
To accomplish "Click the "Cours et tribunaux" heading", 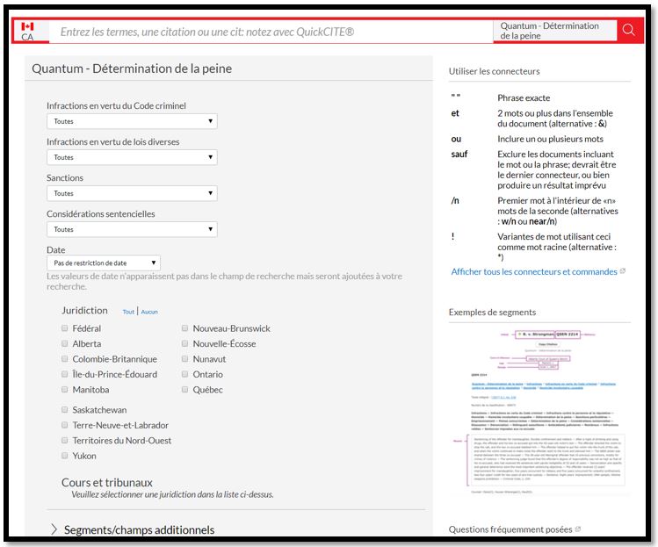I will [x=107, y=482].
